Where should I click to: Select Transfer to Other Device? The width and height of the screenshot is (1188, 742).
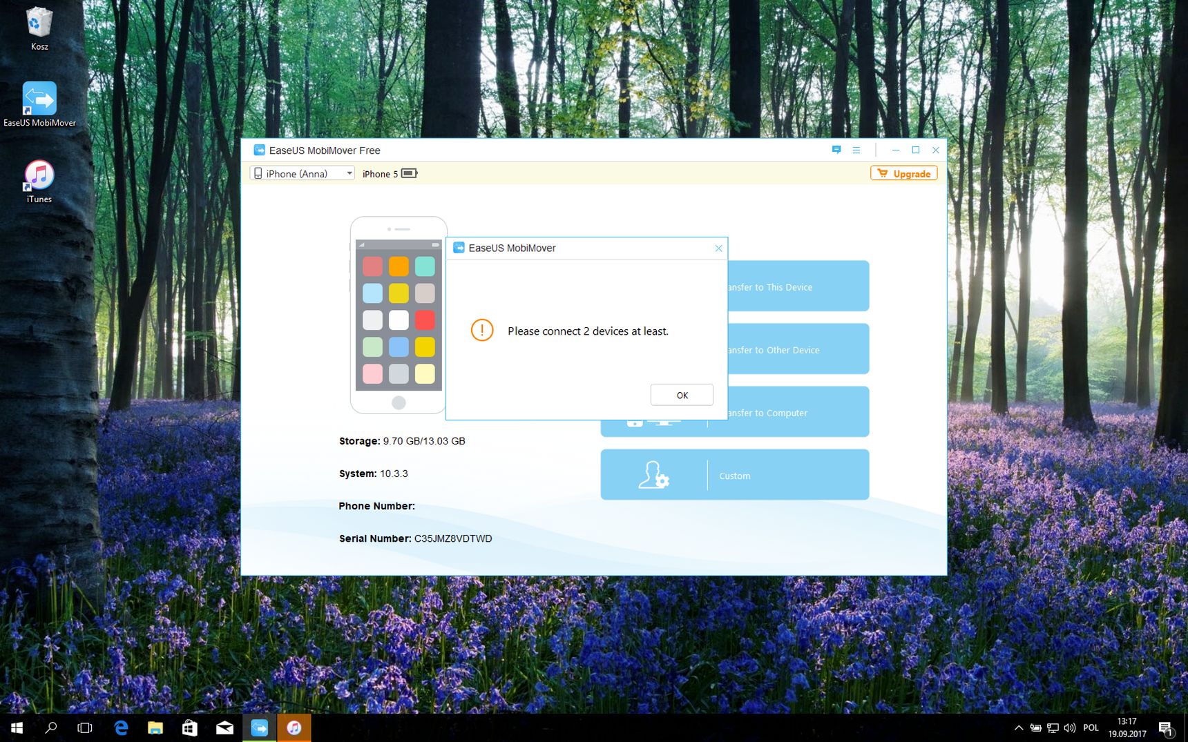coord(798,349)
